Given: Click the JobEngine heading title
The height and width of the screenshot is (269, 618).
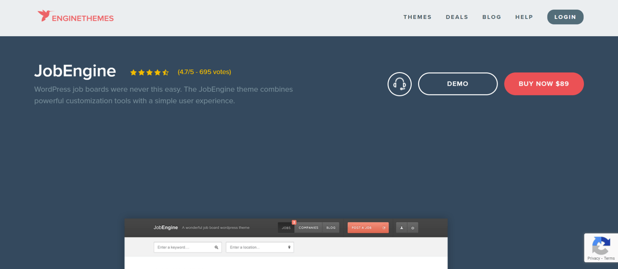Looking at the screenshot, I should tap(75, 71).
